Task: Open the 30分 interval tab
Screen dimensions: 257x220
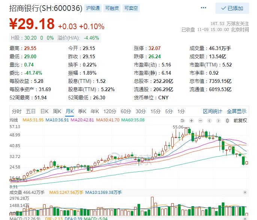Action: tap(140, 111)
